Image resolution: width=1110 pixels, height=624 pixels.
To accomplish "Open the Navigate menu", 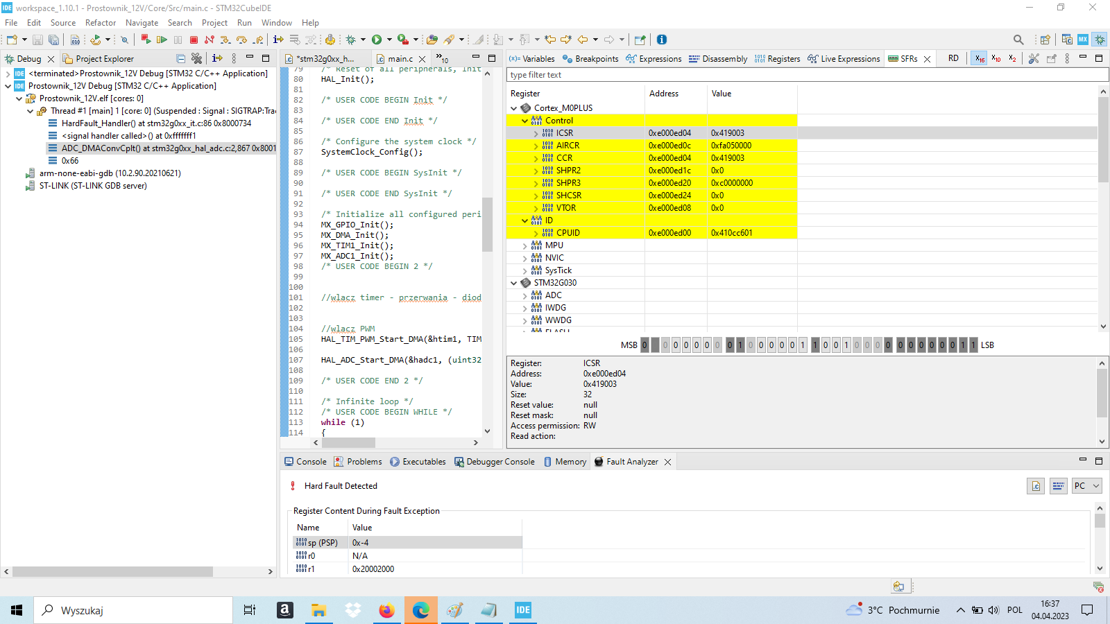I will (142, 23).
